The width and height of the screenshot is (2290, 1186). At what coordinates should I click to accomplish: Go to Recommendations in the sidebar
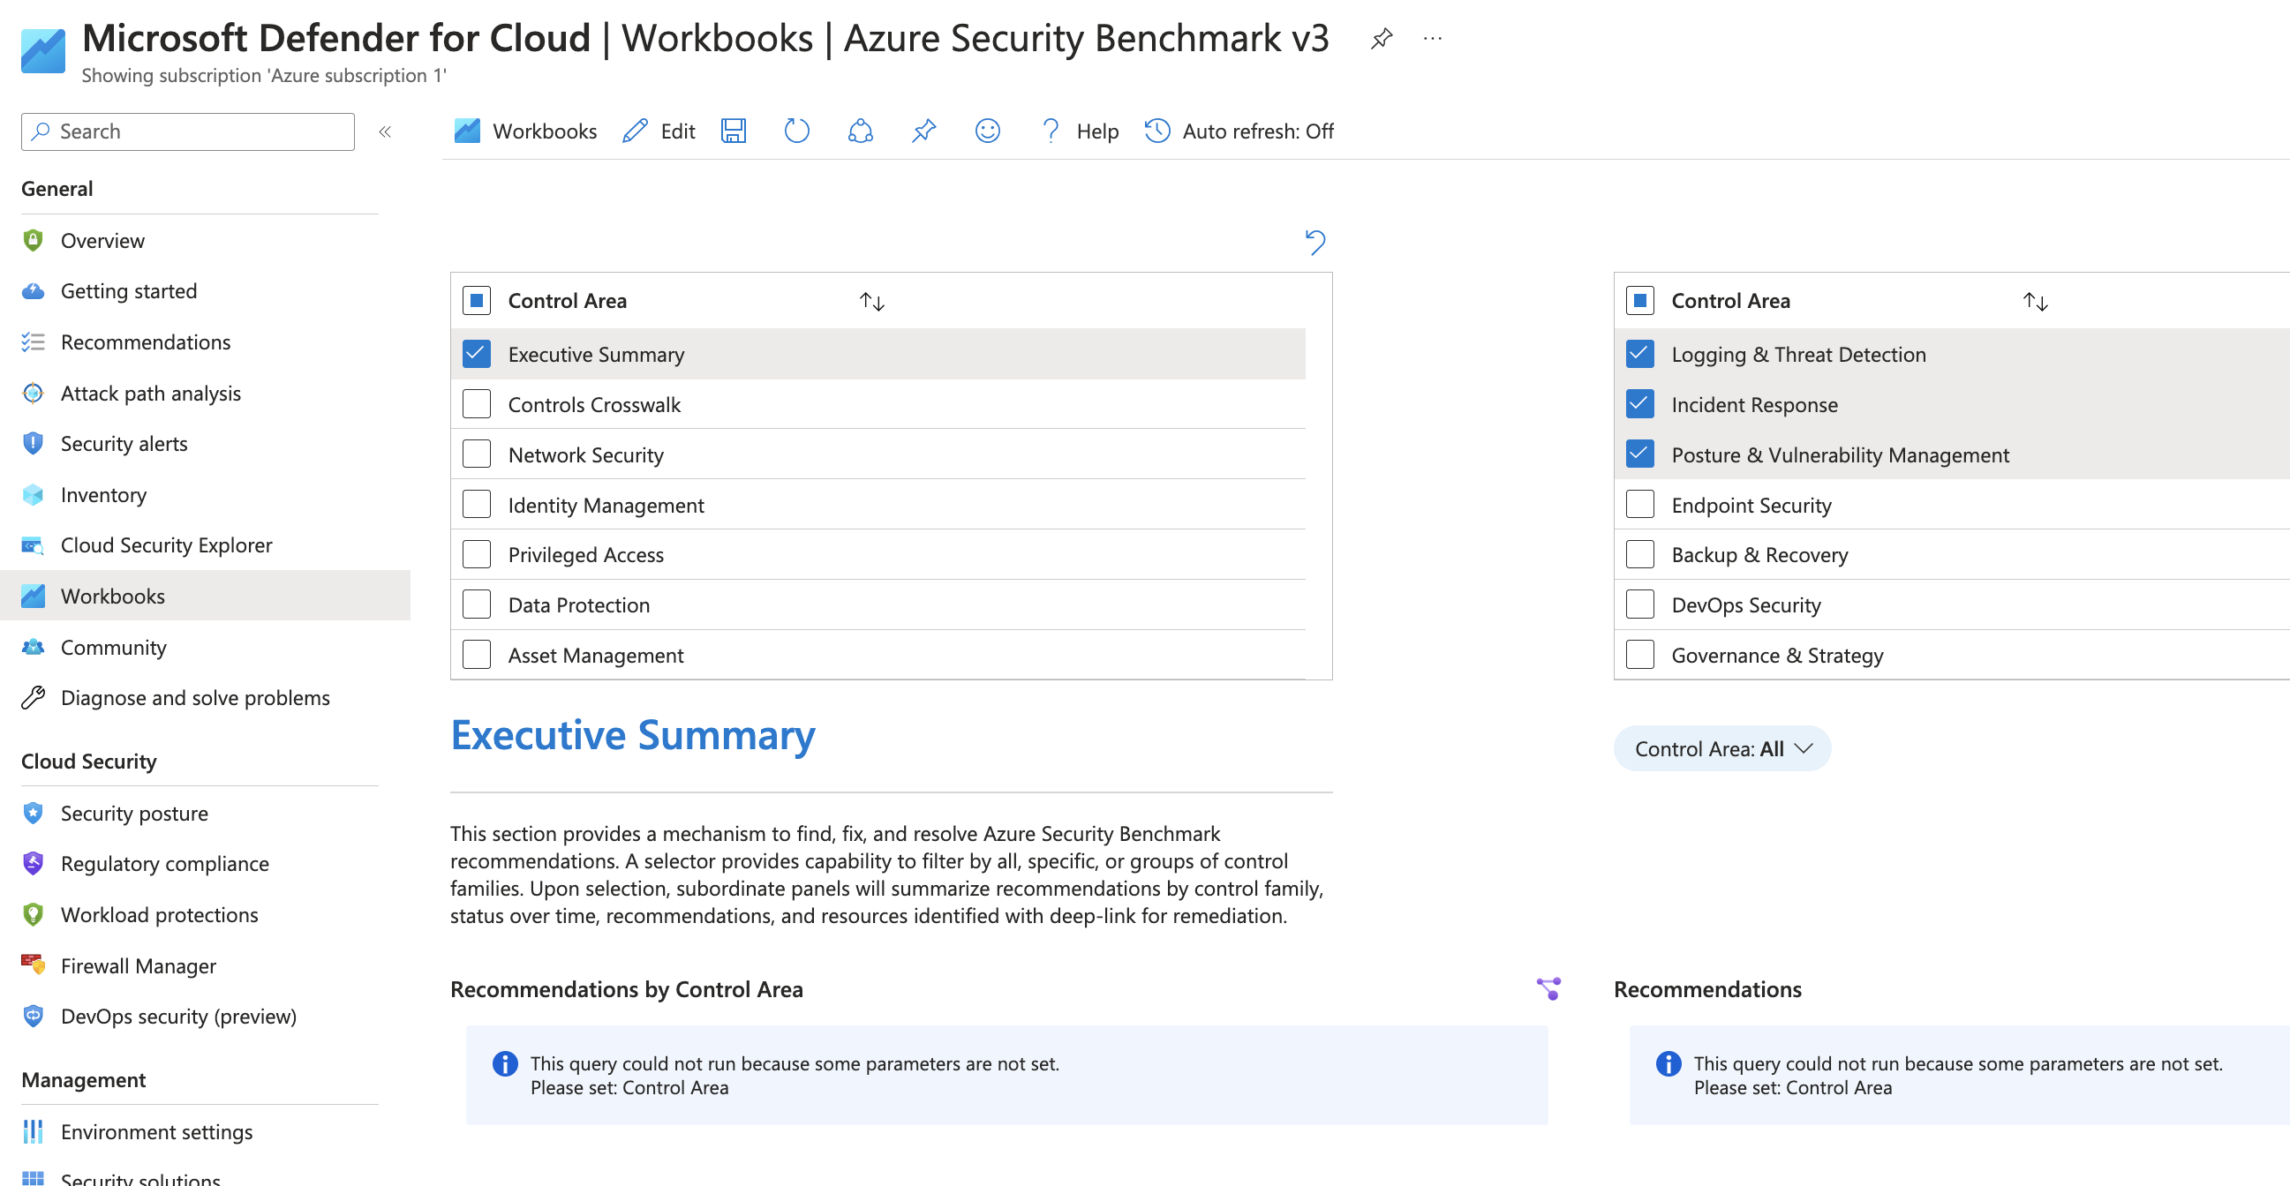point(205,342)
